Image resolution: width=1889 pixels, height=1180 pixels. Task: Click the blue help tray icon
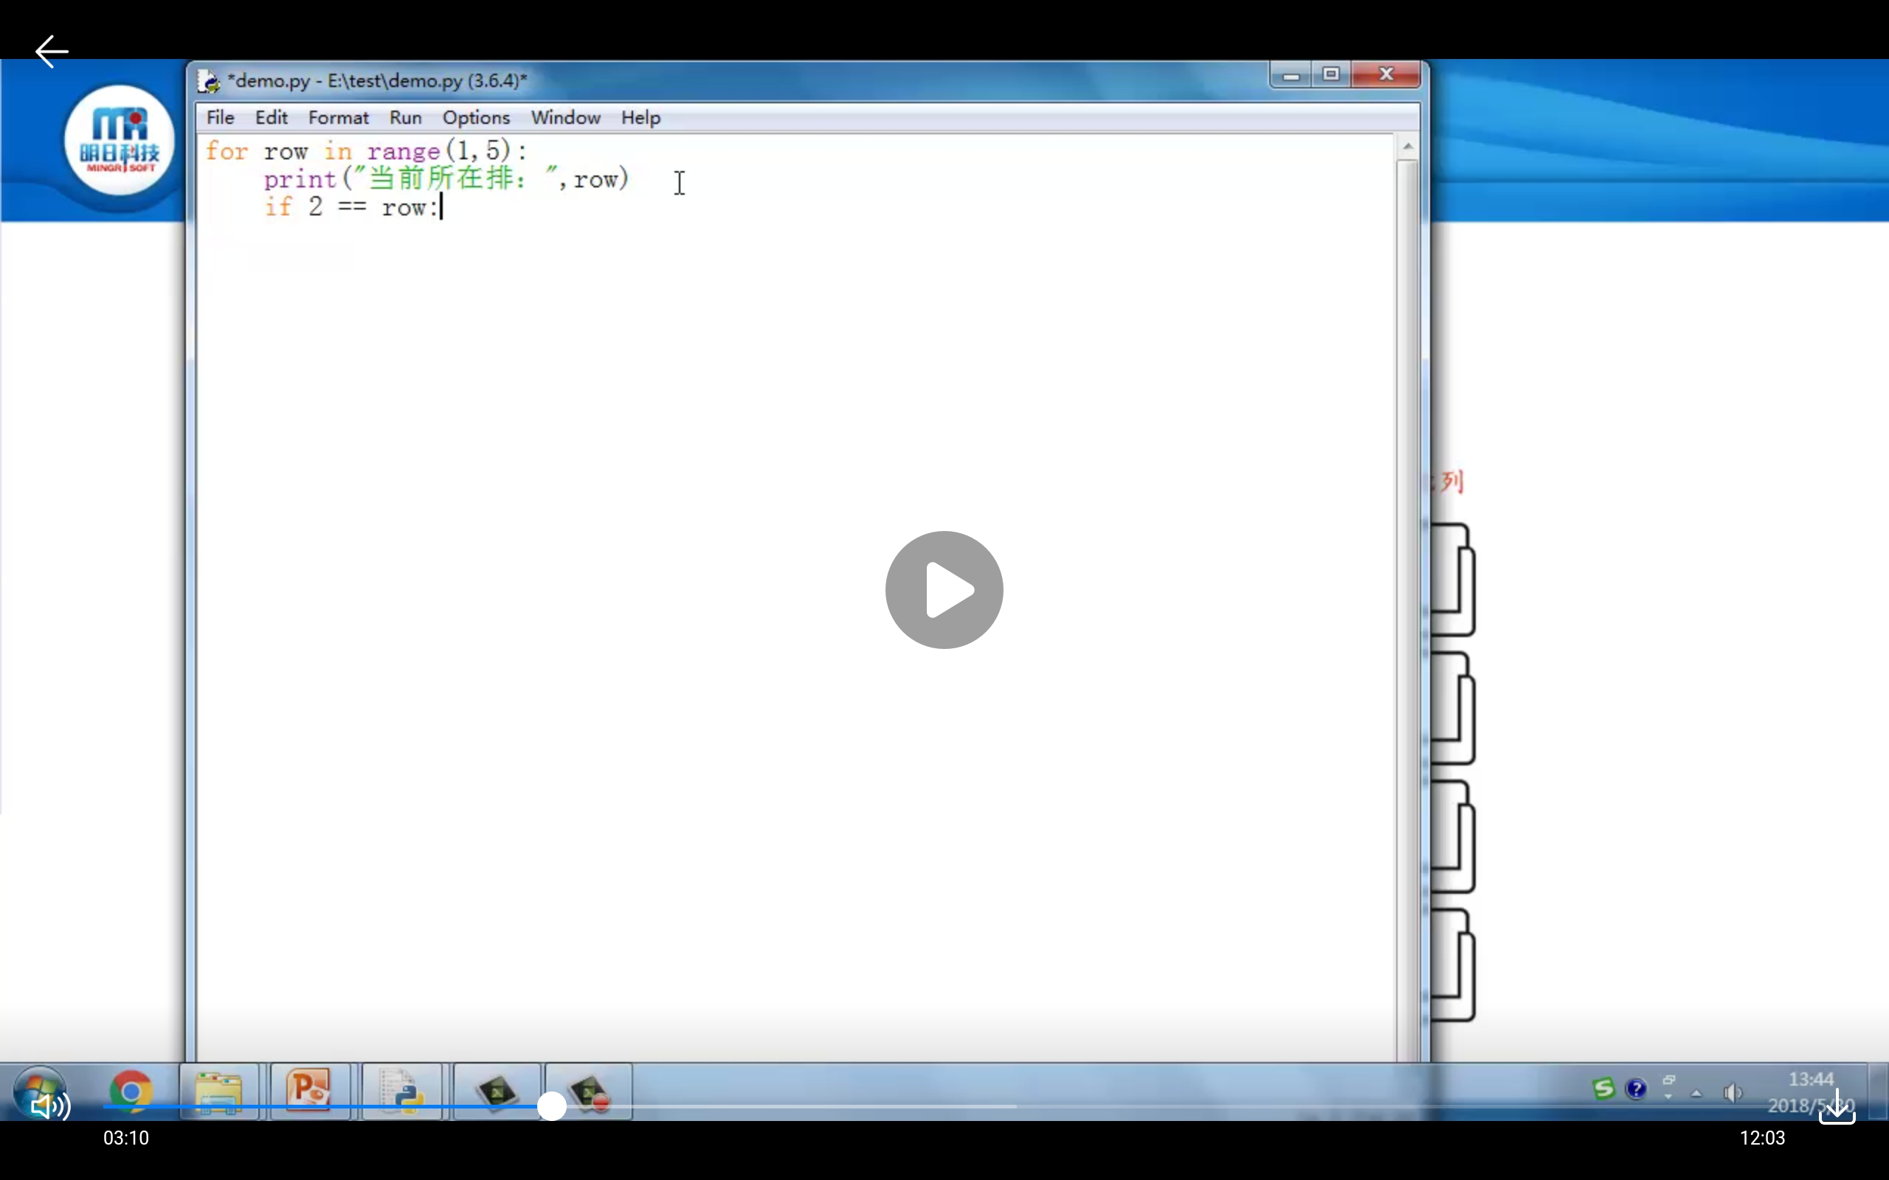click(x=1636, y=1089)
